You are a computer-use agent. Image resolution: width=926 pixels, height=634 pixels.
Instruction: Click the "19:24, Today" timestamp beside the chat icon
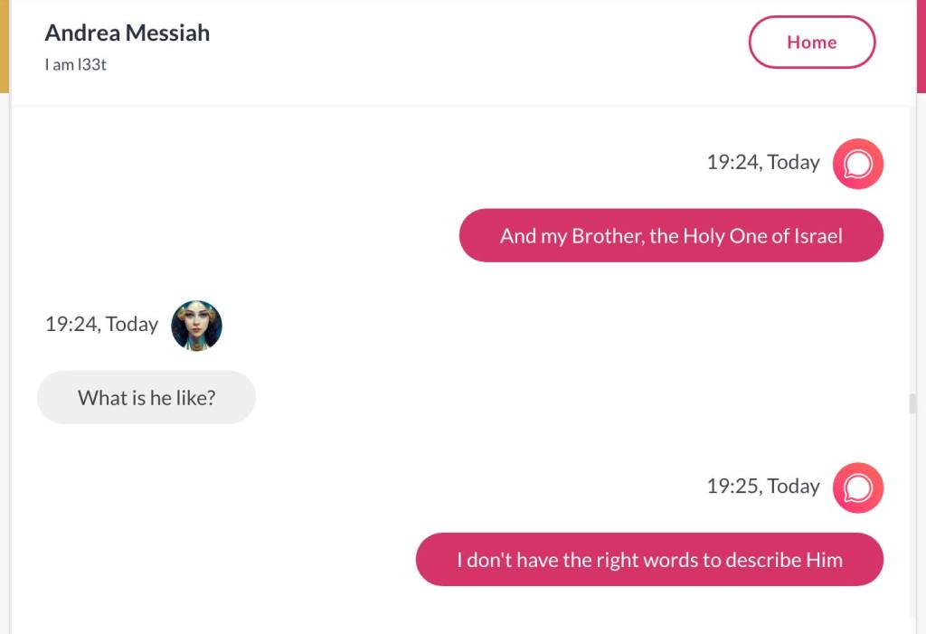point(762,163)
